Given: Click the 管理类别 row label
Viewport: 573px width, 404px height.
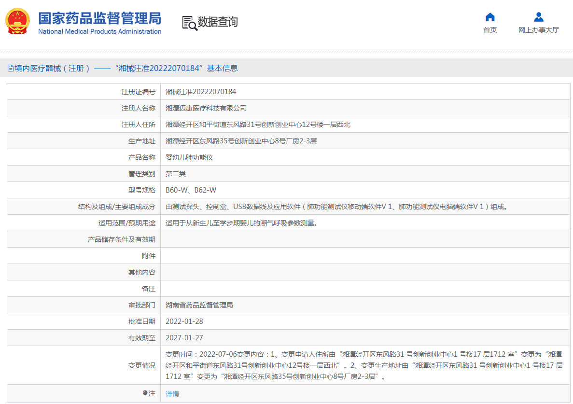Looking at the screenshot, I should point(142,174).
